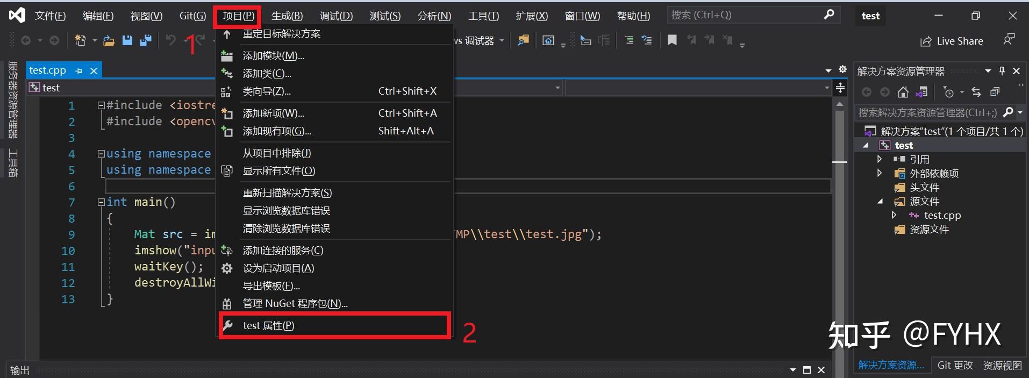Click the comment selection toolbar icon
This screenshot has height=378, width=1029.
[x=629, y=40]
